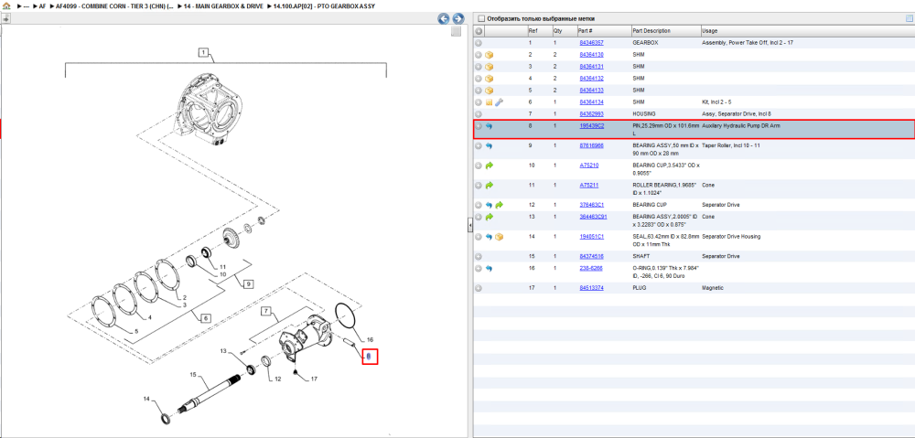Click blue back-arrow icon in Ref 12 row
915x438 pixels.
click(489, 206)
